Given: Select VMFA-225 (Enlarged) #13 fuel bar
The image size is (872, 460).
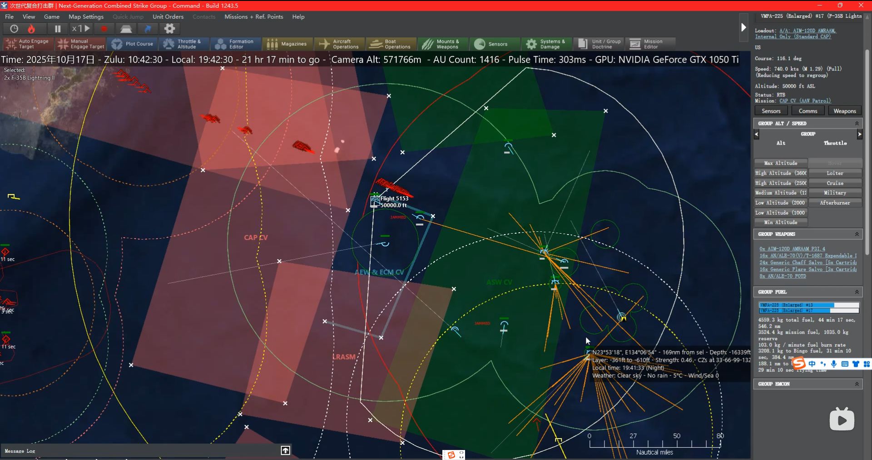Looking at the screenshot, I should [809, 305].
